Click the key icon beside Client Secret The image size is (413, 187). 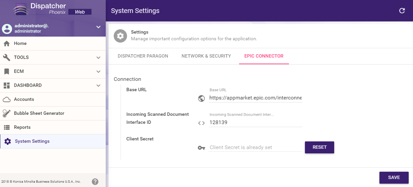[x=202, y=148]
